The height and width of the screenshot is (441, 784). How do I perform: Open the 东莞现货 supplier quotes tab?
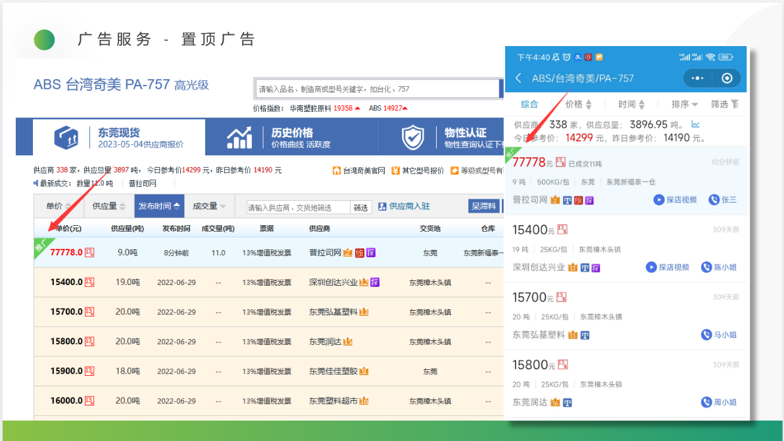coord(119,137)
